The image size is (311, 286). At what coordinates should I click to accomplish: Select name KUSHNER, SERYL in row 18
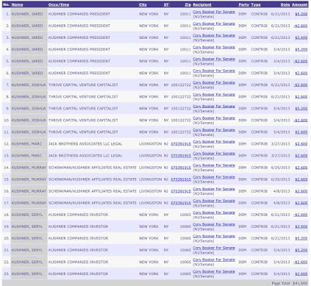click(x=27, y=214)
